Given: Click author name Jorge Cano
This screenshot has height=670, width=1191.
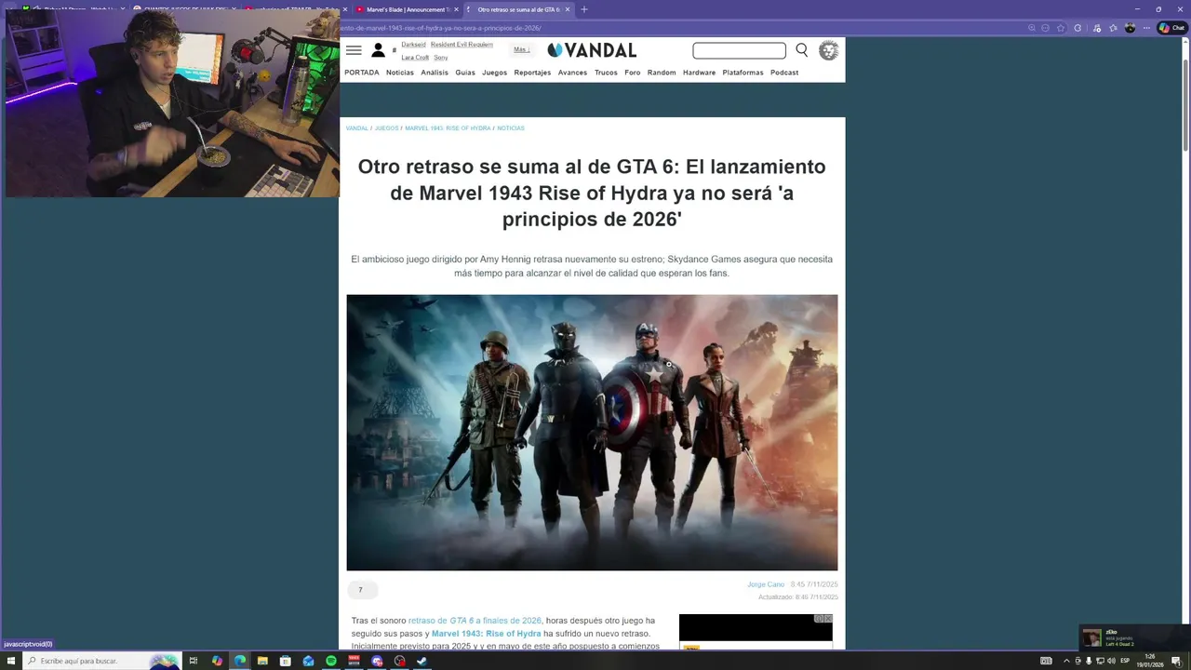Looking at the screenshot, I should [766, 584].
